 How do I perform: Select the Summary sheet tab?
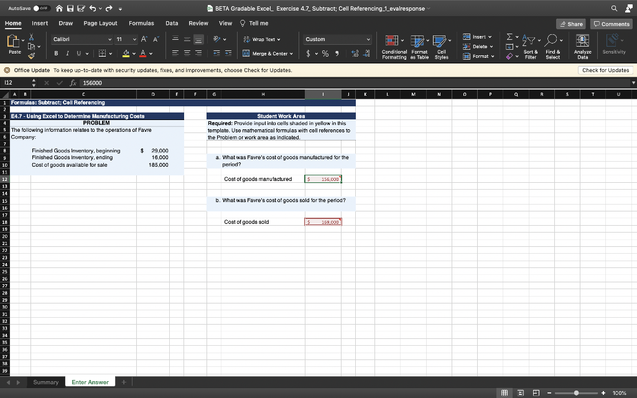click(x=45, y=382)
